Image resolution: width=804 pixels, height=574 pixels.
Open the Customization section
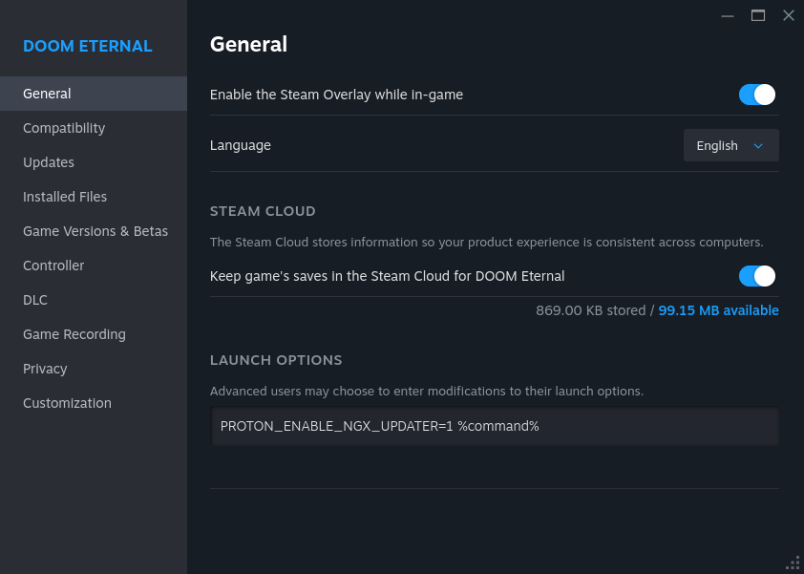coord(67,402)
